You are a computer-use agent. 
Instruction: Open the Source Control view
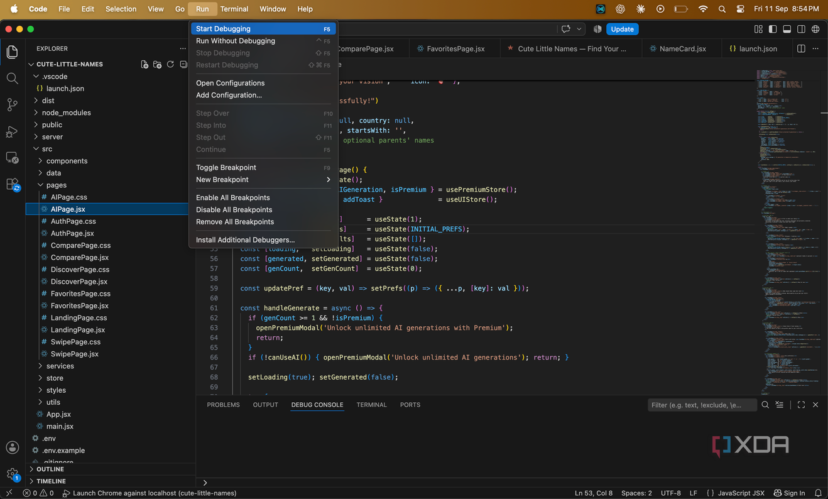tap(12, 105)
